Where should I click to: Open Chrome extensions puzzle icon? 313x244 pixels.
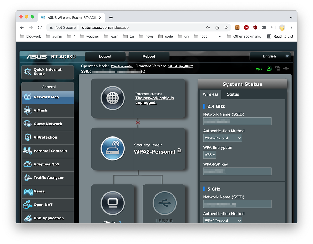point(264,28)
